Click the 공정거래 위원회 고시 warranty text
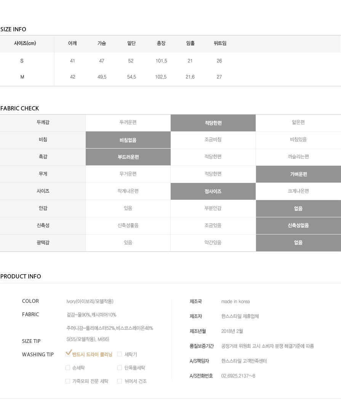 (267, 346)
